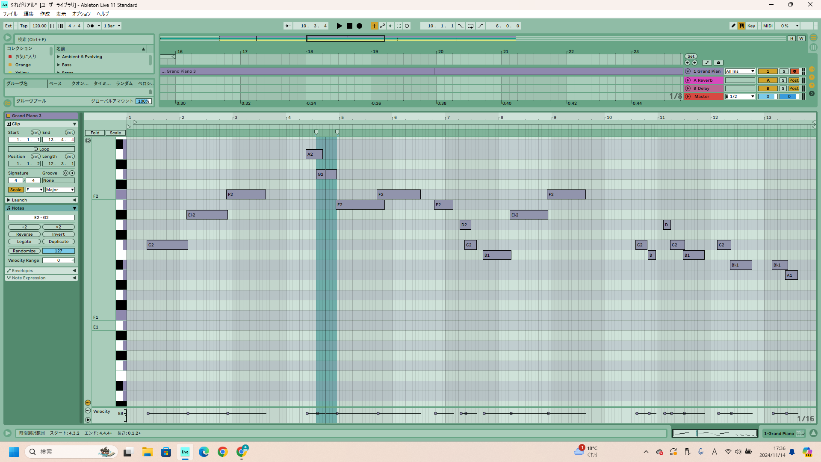Arm record on Grand Piano track
This screenshot has width=821, height=462.
tap(794, 71)
